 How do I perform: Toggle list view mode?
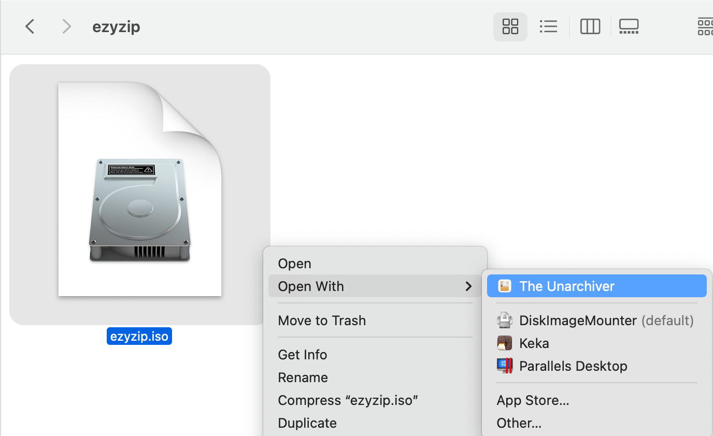point(549,26)
